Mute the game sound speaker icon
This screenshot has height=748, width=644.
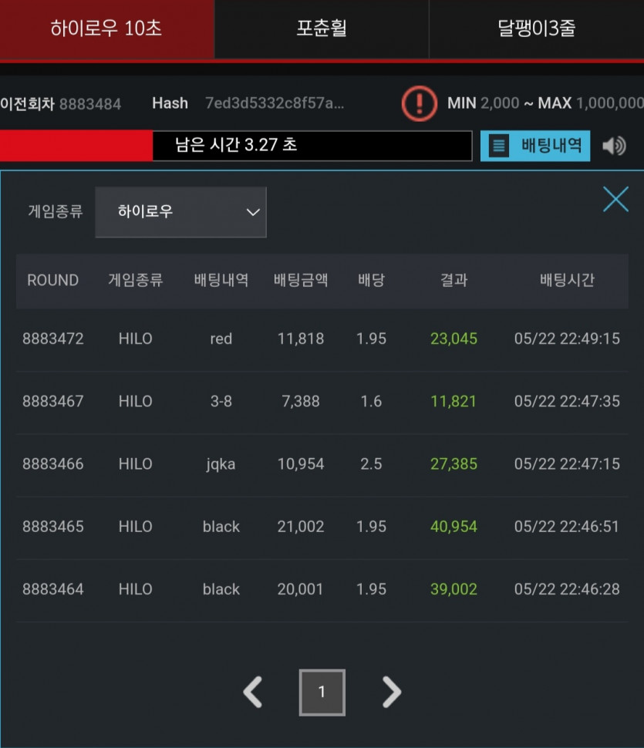[615, 146]
